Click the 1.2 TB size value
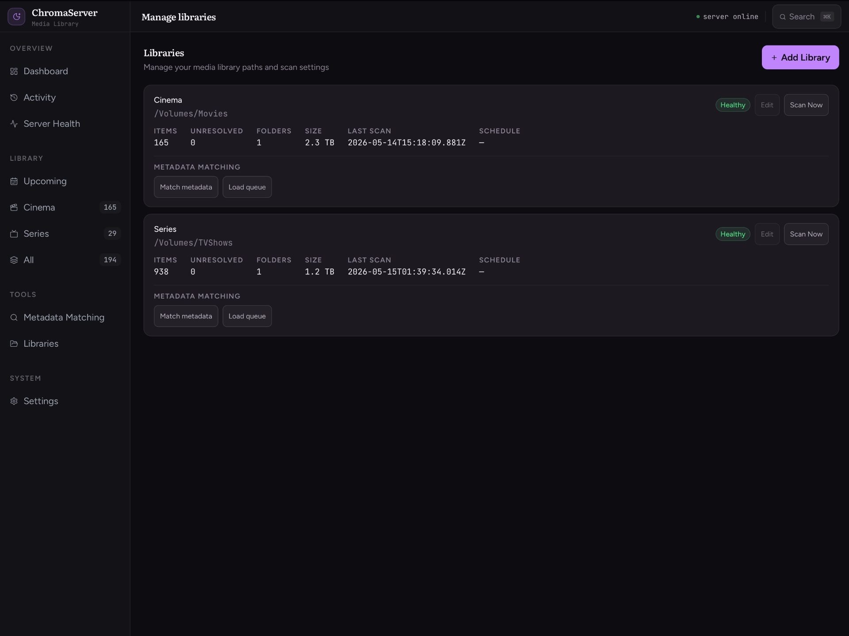This screenshot has width=849, height=636. pyautogui.click(x=319, y=272)
